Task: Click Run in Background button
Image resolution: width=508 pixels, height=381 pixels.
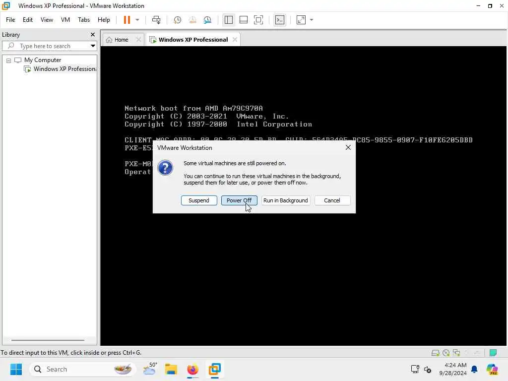Action: tap(285, 200)
